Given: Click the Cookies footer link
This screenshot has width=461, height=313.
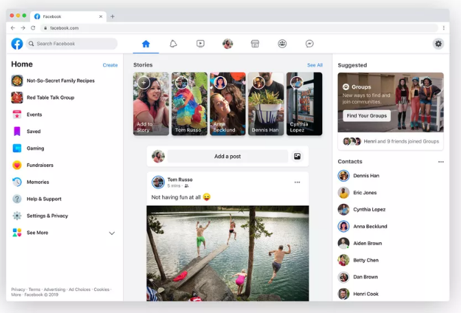Looking at the screenshot, I should (x=102, y=290).
